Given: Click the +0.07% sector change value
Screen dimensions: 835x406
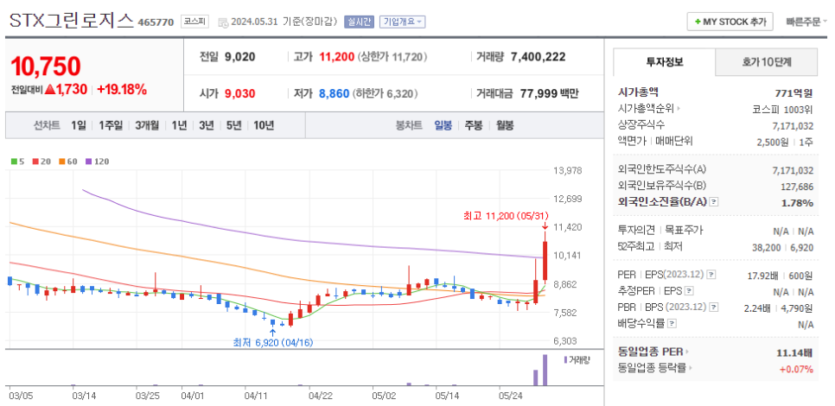Looking at the screenshot, I should pyautogui.click(x=796, y=369).
